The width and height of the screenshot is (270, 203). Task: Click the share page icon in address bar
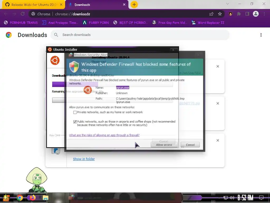[x=211, y=14]
